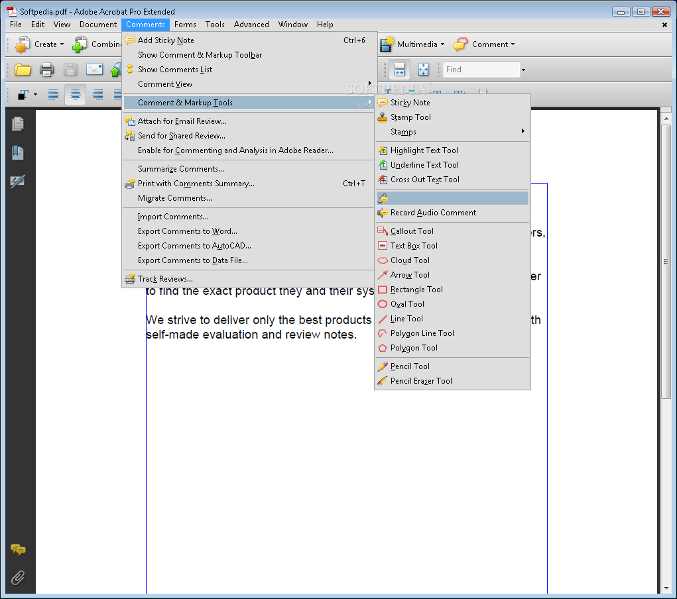Select the Rectangle Tool
Viewport: 677px width, 599px height.
click(x=452, y=290)
